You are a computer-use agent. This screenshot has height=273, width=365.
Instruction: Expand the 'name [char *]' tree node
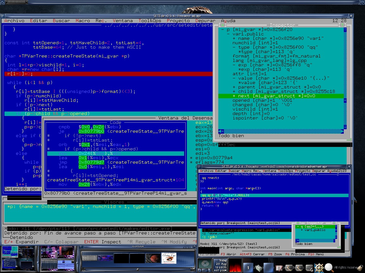[x=234, y=38]
